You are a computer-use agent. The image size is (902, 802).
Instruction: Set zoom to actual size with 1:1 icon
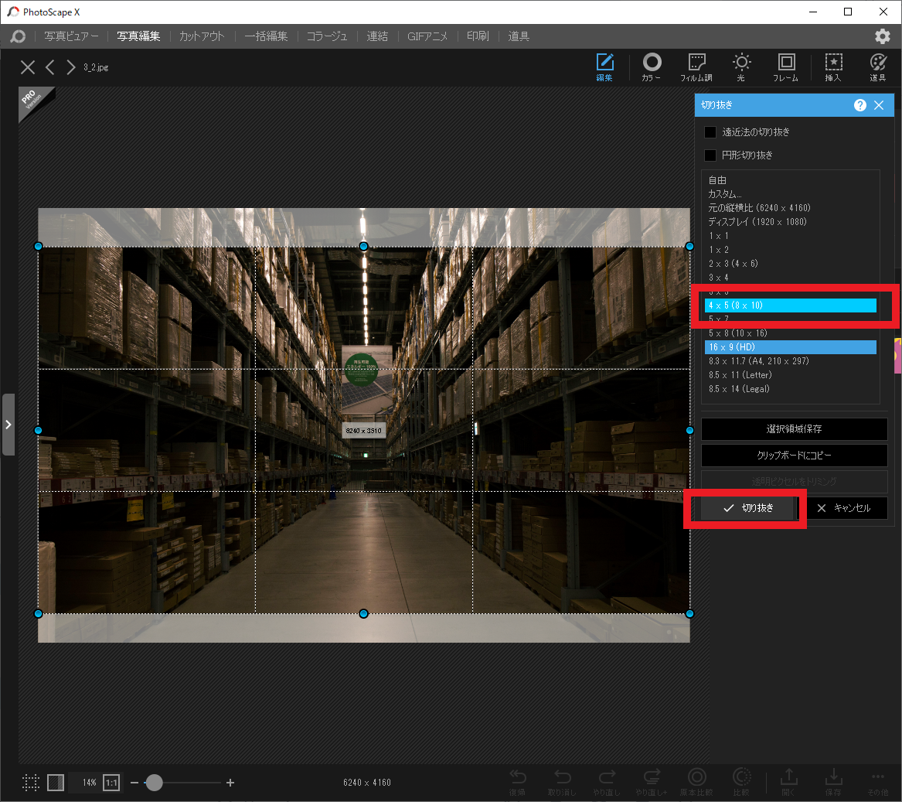coord(111,783)
